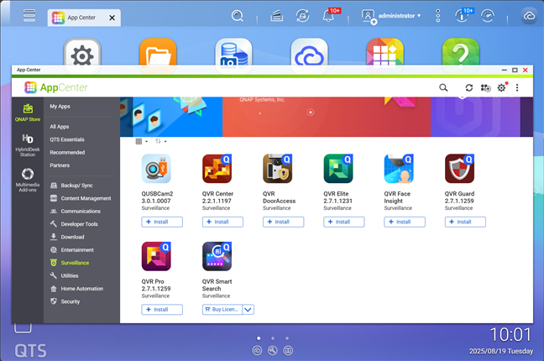544x361 pixels.
Task: Open the administrator user dropdown
Action: click(x=391, y=15)
